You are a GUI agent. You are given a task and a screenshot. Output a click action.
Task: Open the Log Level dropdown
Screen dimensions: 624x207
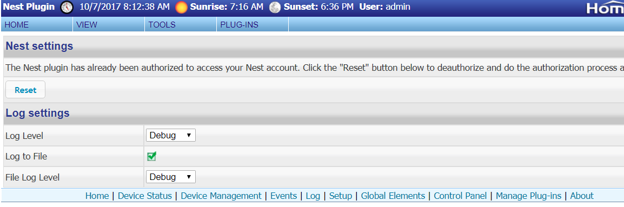pos(171,135)
